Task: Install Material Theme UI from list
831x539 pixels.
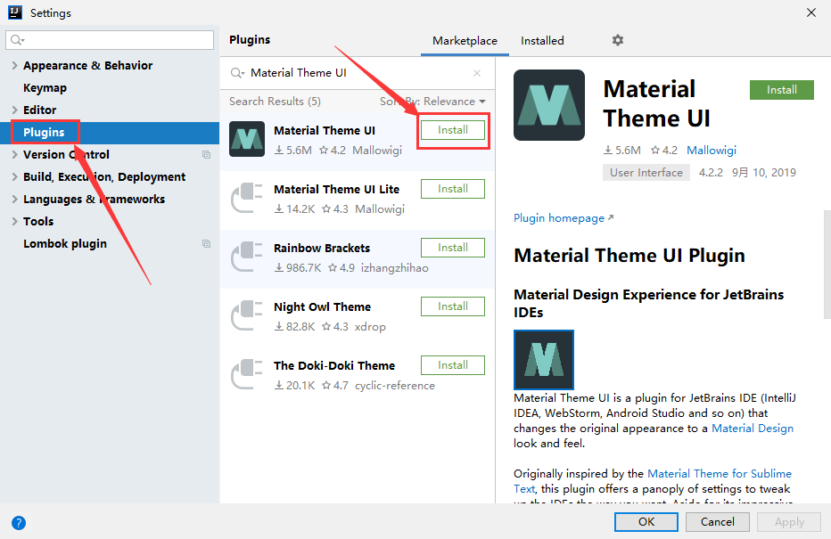Action: pyautogui.click(x=453, y=130)
